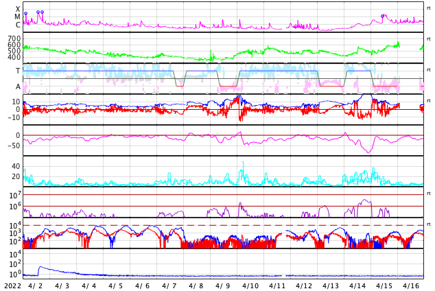The height and width of the screenshot is (291, 435).
Task: Select the 4/ 8 date label
Action: coord(196,286)
